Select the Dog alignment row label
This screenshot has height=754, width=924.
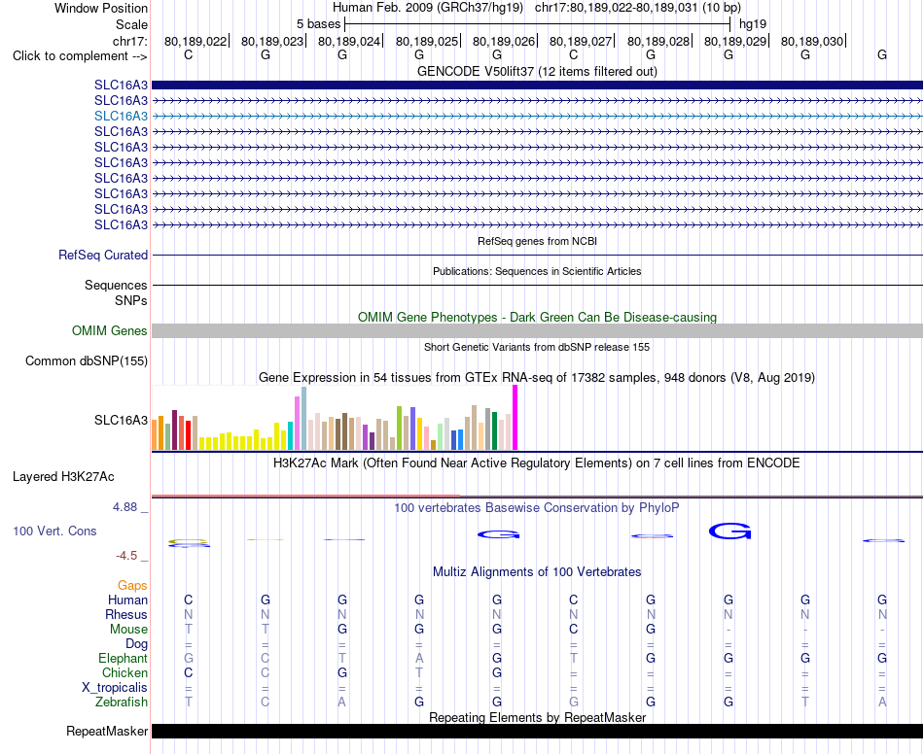pos(136,644)
